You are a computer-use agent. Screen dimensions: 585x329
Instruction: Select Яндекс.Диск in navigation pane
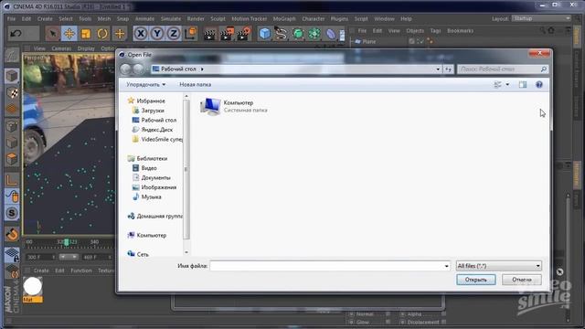pyautogui.click(x=156, y=130)
